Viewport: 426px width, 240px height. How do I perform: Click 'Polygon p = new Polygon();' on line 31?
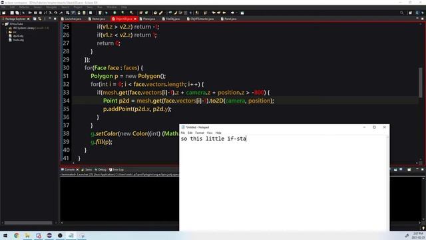[x=128, y=76]
